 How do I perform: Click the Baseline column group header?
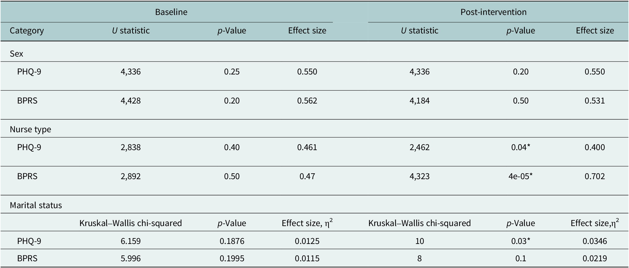[x=171, y=12]
